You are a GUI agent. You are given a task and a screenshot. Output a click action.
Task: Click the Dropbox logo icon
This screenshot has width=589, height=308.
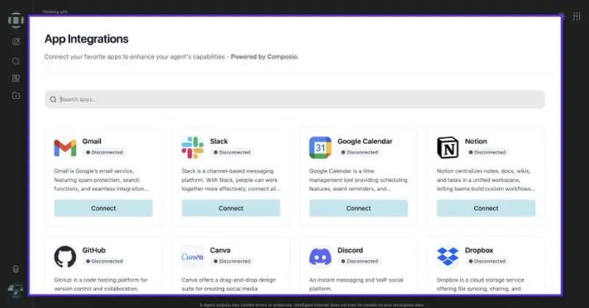(448, 256)
